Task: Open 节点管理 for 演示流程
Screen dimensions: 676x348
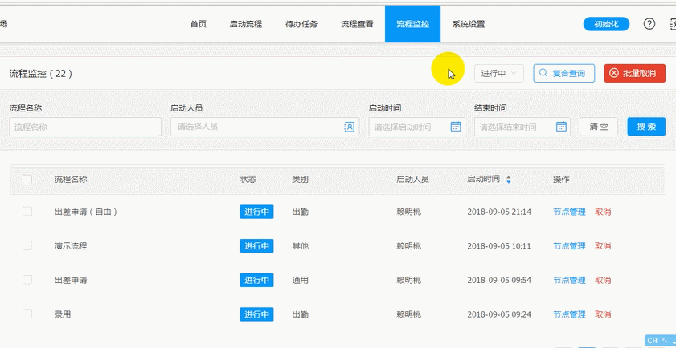Action: tap(570, 246)
